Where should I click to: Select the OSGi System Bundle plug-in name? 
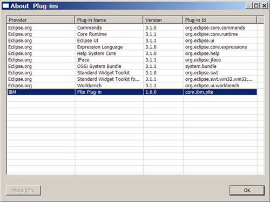(99, 66)
